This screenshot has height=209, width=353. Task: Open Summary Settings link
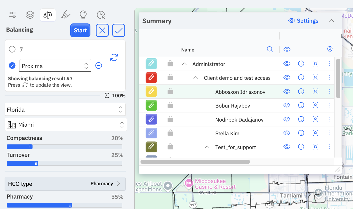click(x=303, y=21)
